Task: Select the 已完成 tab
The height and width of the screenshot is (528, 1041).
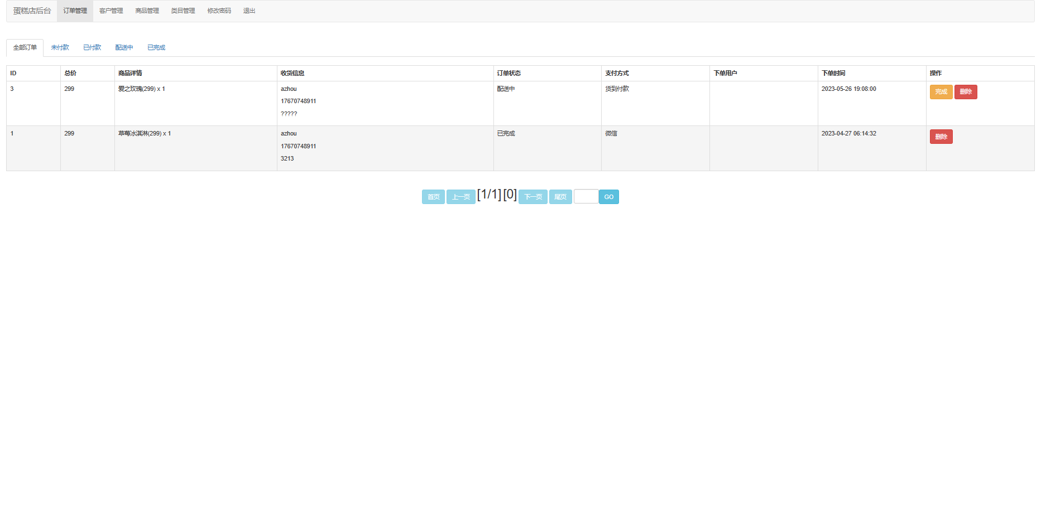Action: pos(156,48)
